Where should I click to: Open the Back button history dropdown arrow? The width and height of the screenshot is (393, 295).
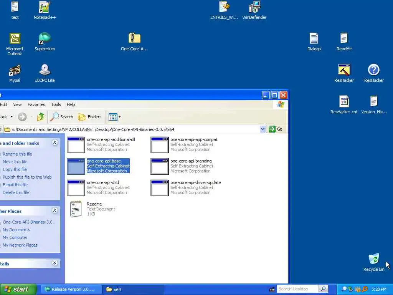tap(12, 117)
